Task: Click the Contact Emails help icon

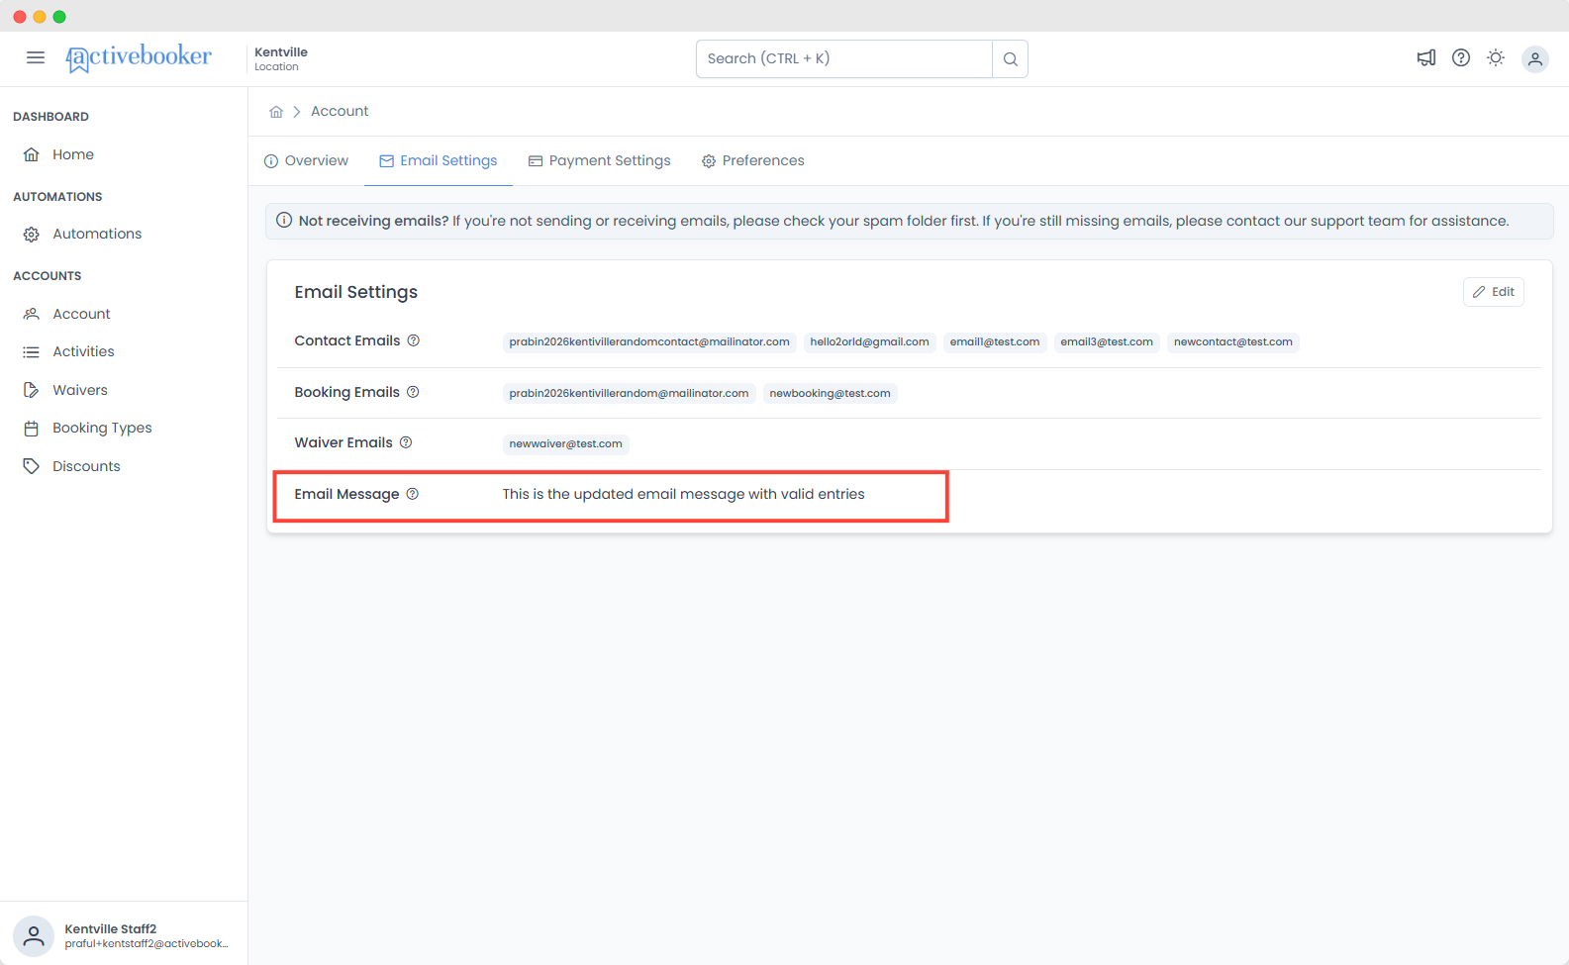Action: tap(414, 340)
